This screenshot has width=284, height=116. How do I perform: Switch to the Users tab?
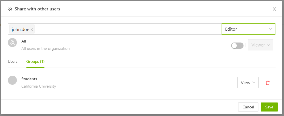(13, 61)
